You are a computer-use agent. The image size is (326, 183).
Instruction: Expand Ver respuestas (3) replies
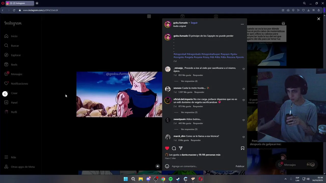[x=189, y=112]
